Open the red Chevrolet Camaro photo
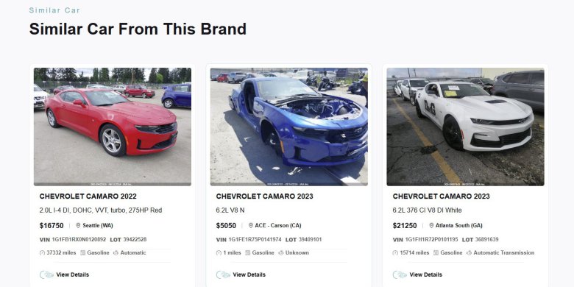This screenshot has width=574, height=287. pos(113,127)
